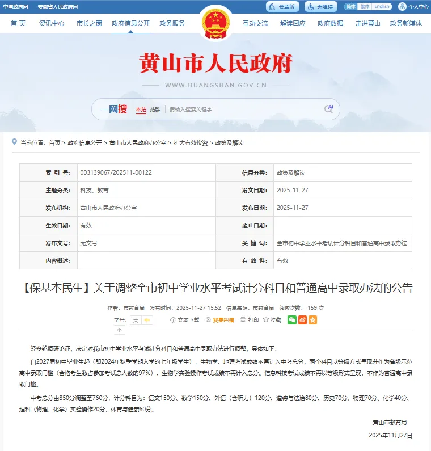Image resolution: width=431 pixels, height=451 pixels.
Task: Share article via WeChat icon
Action: click(292, 320)
